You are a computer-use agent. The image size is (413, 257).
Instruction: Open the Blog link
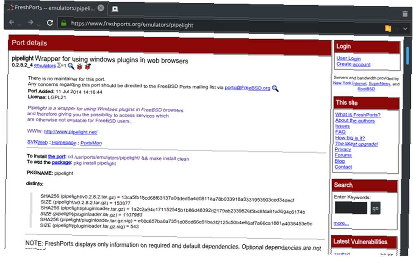[340, 161]
